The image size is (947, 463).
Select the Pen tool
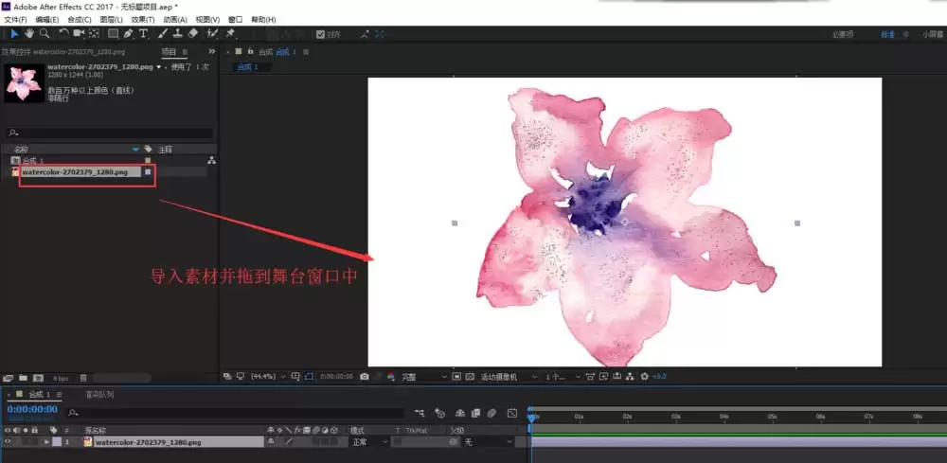pyautogui.click(x=128, y=34)
